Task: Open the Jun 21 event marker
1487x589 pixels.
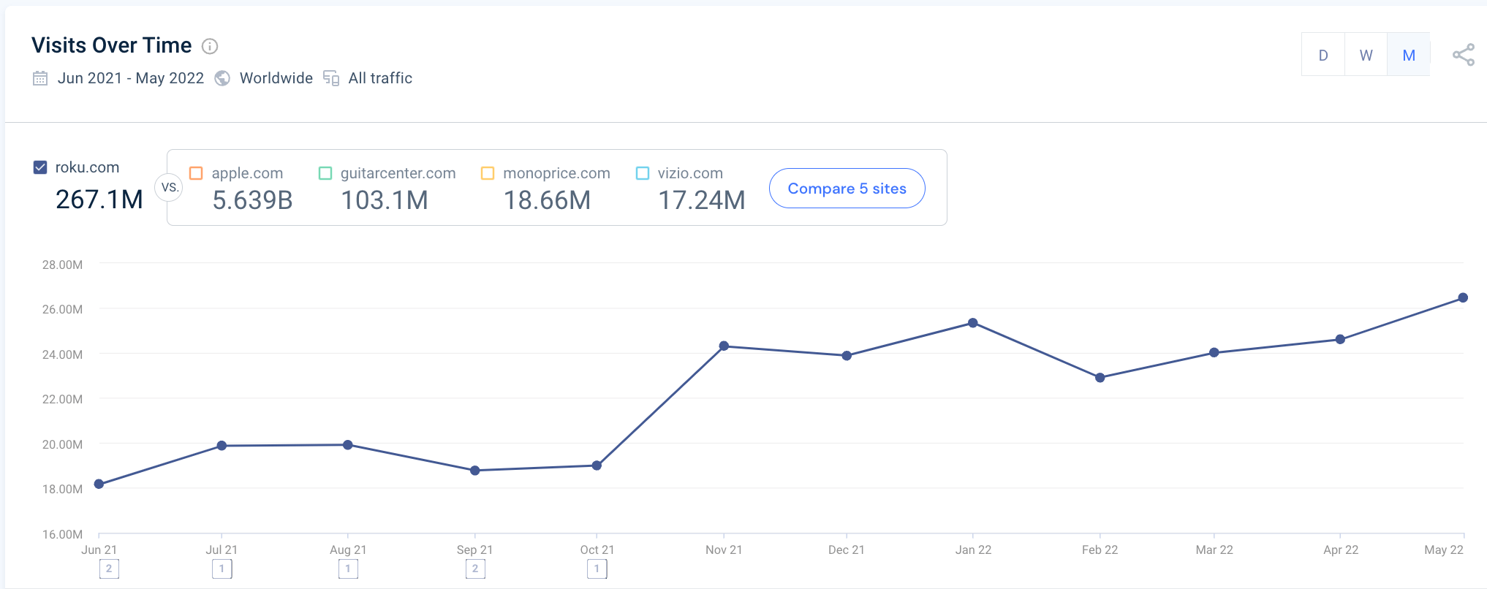Action: click(109, 569)
